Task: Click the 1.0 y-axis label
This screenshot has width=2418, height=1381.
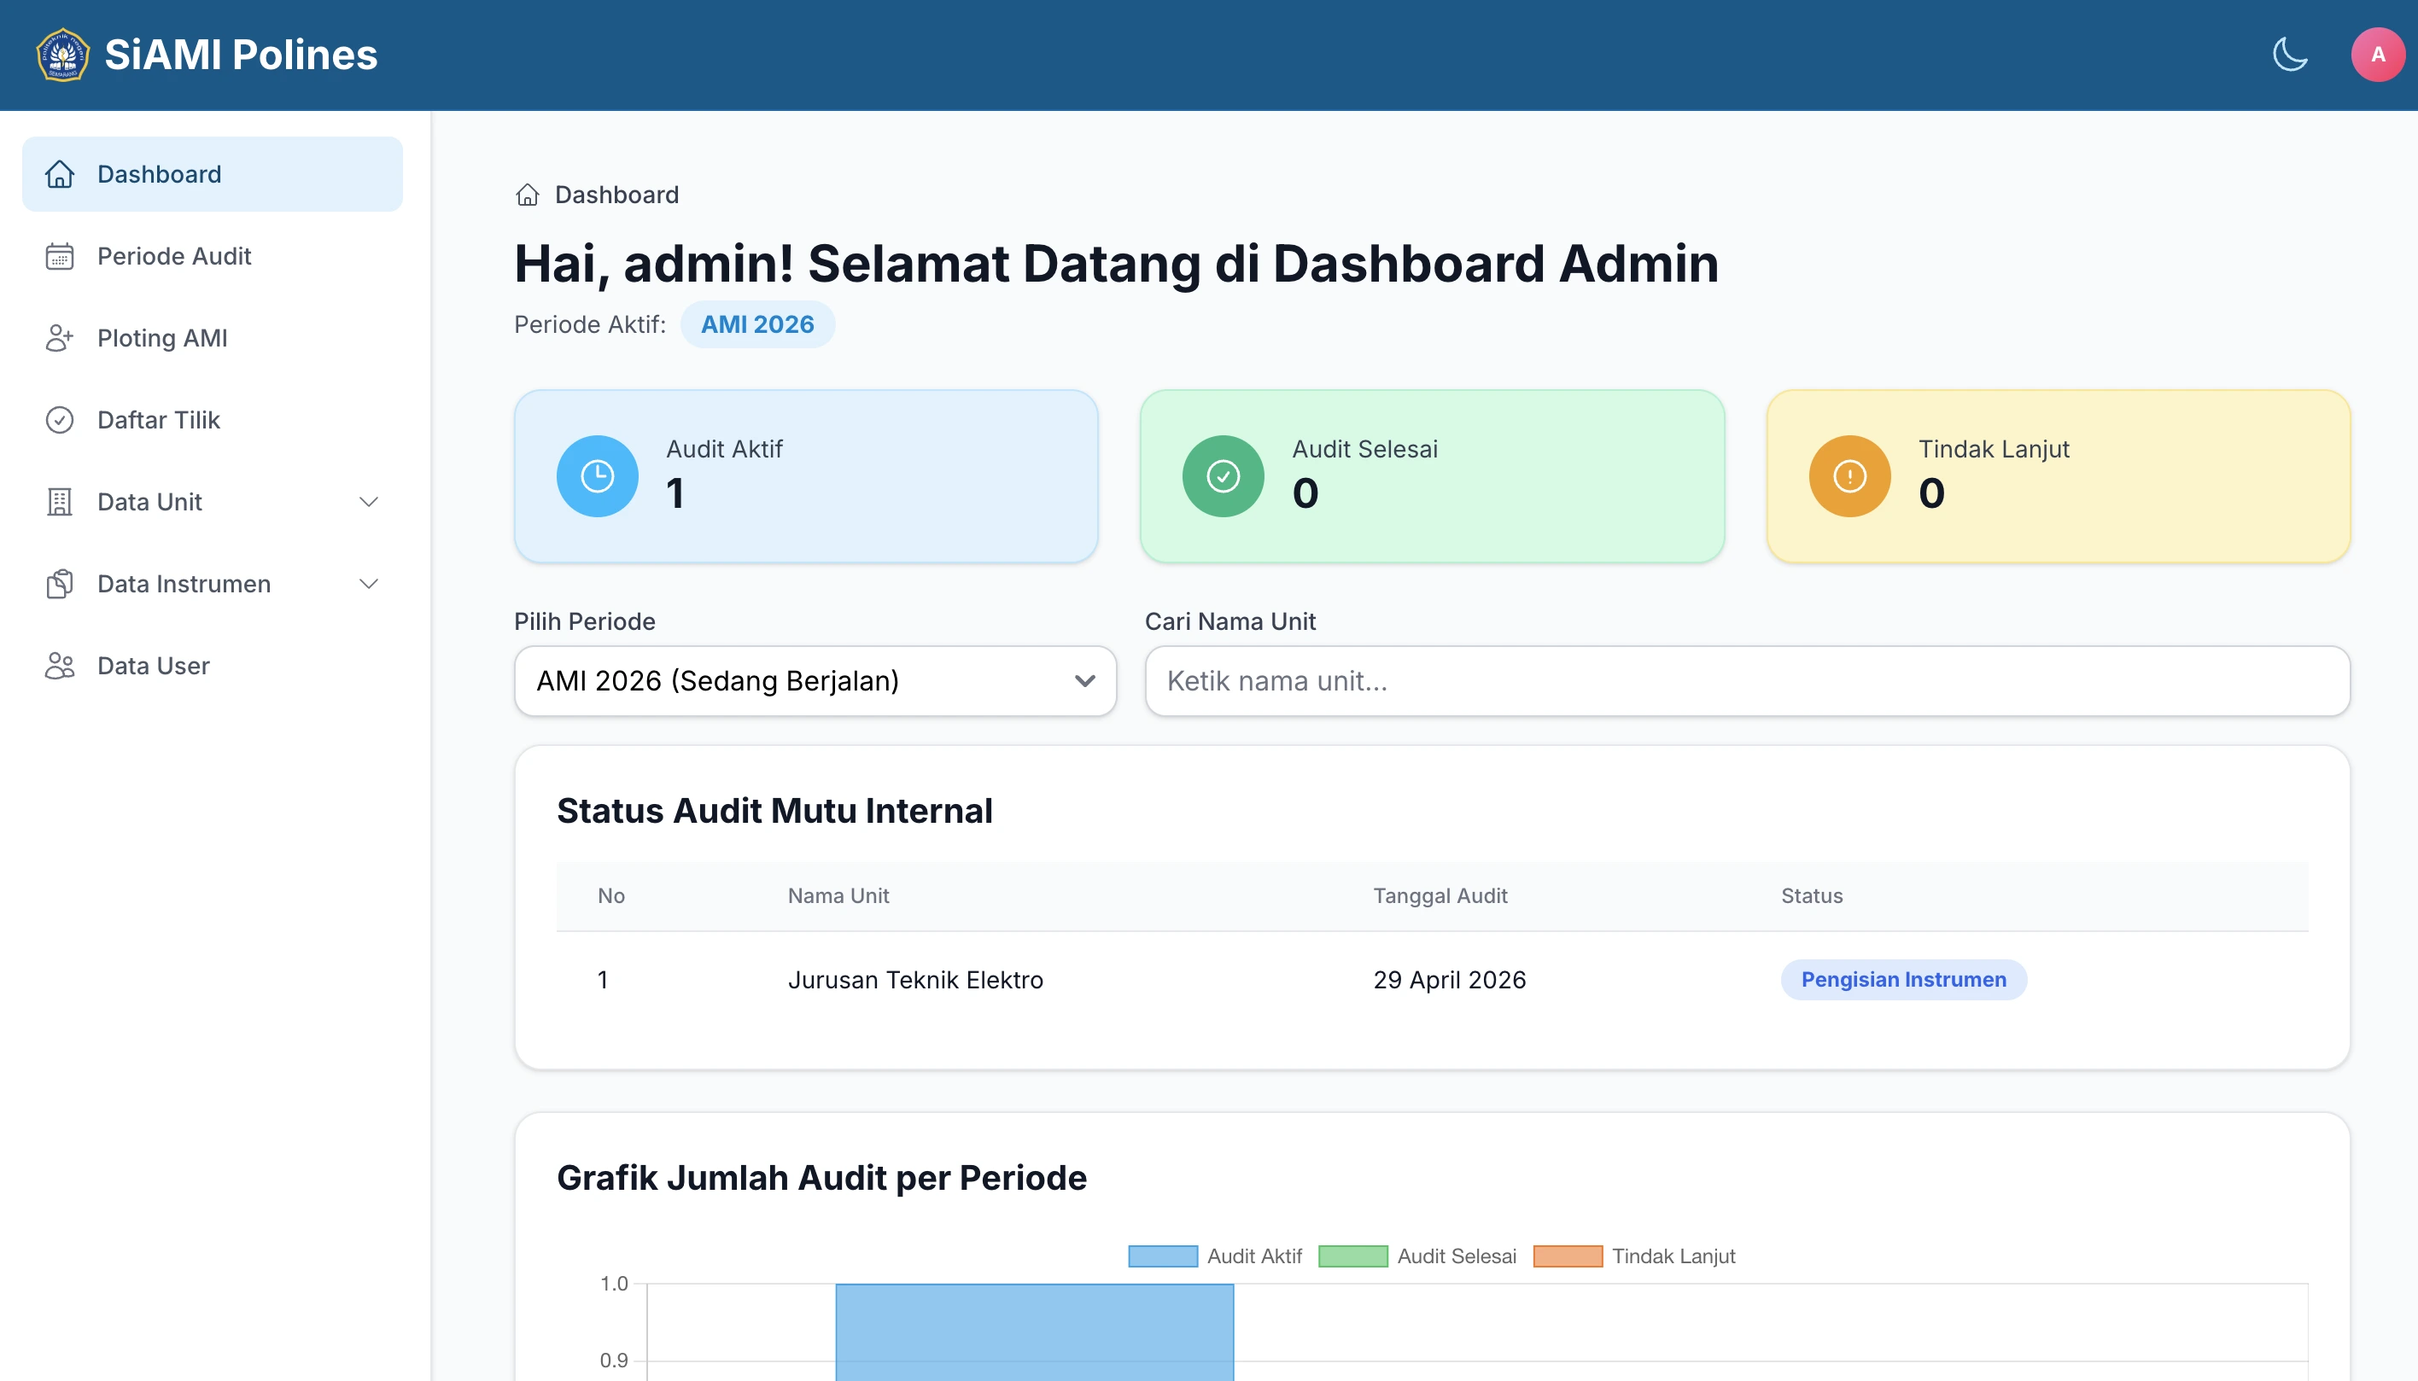Action: point(614,1284)
